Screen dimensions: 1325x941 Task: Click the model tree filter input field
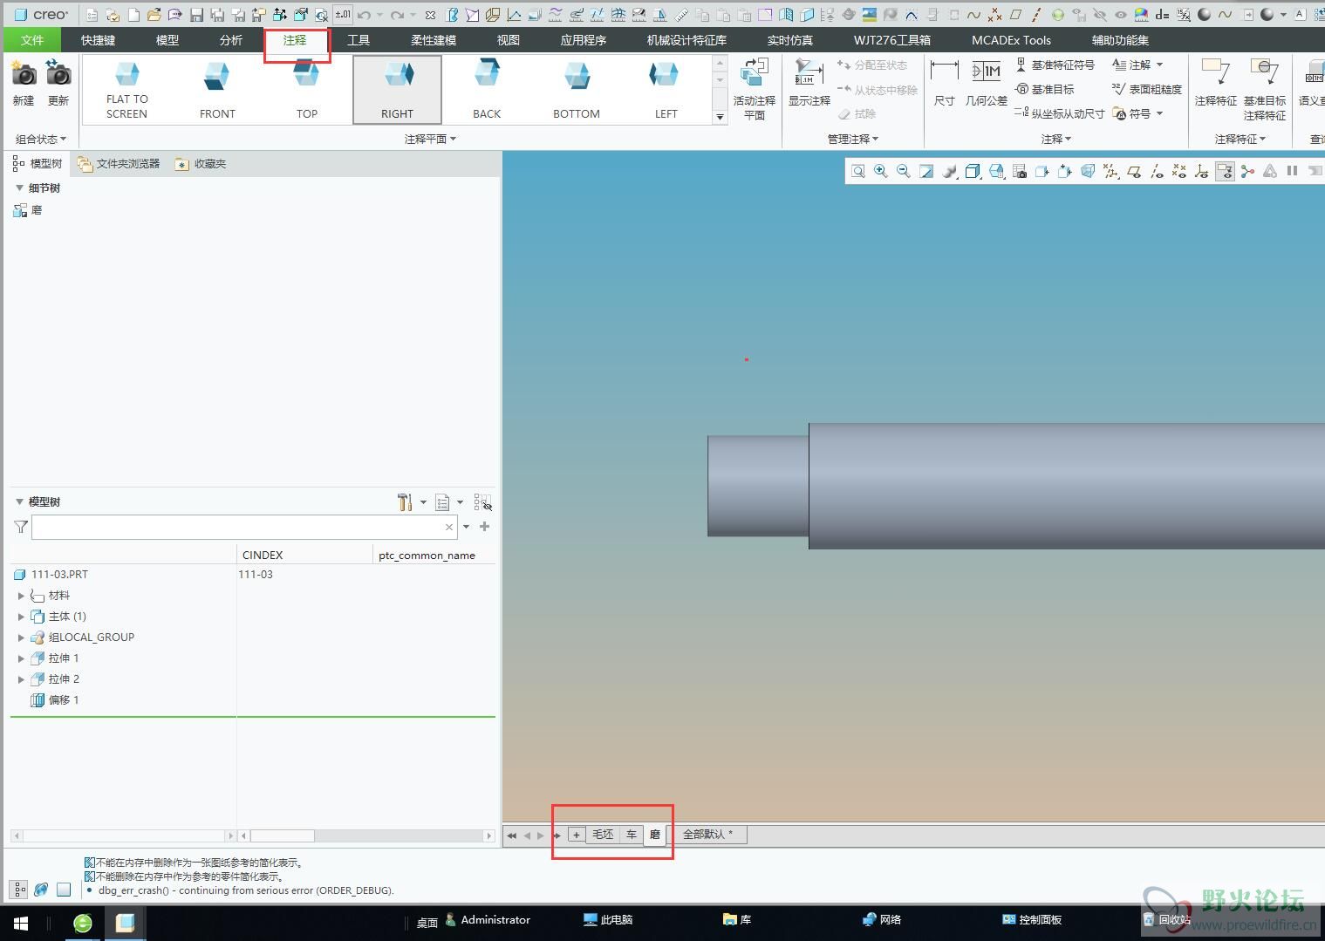coord(244,527)
